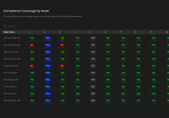Click the Node Name column header

pos(9,32)
